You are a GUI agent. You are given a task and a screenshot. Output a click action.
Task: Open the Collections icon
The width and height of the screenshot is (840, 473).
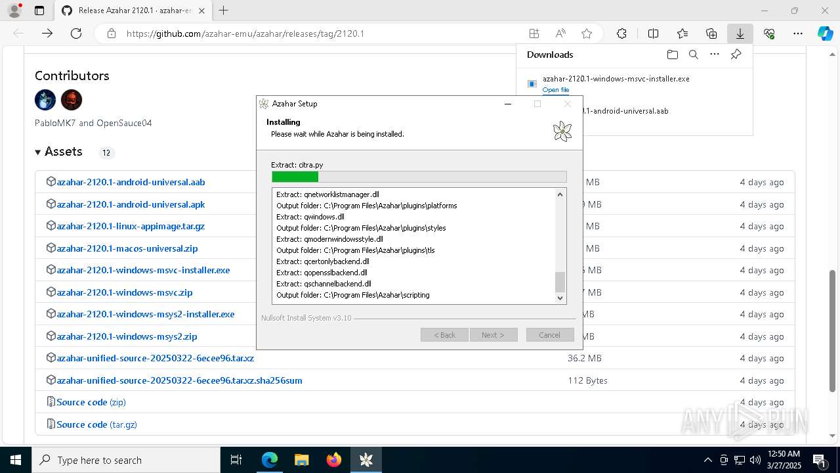(711, 34)
